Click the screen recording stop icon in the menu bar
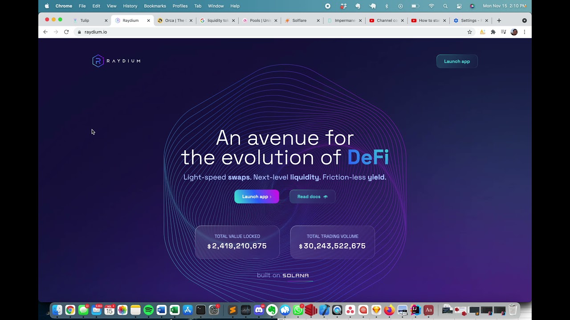Viewport: 570px width, 320px height. (328, 6)
